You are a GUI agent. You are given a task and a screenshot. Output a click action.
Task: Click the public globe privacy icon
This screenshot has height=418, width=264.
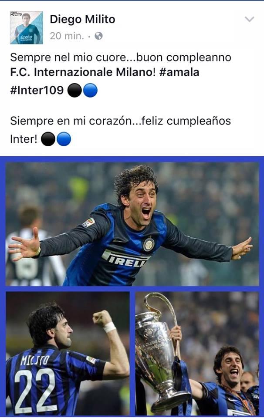tap(98, 36)
